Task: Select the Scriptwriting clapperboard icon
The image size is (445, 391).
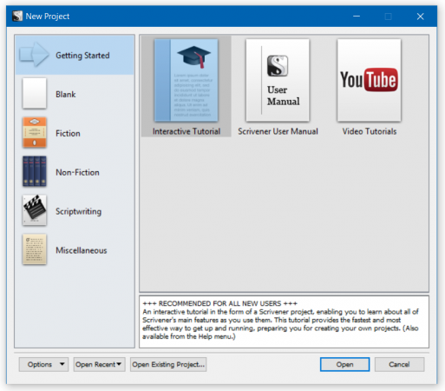Action: [35, 210]
